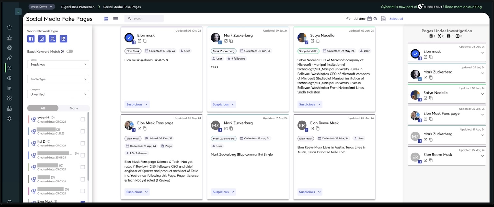Open Elon Reeve Musk card title
The height and width of the screenshot is (207, 494).
(324, 123)
